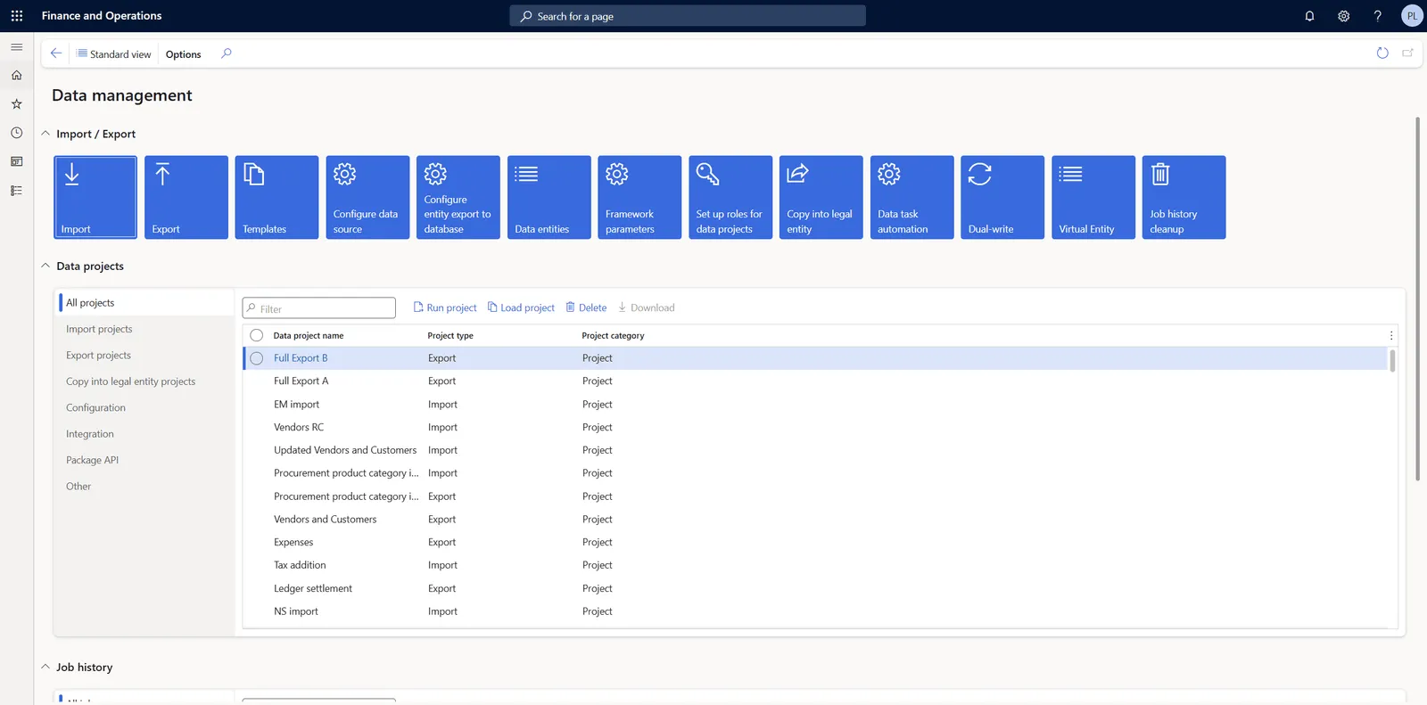Click the back arrow button
The width and height of the screenshot is (1427, 705).
[x=56, y=53]
